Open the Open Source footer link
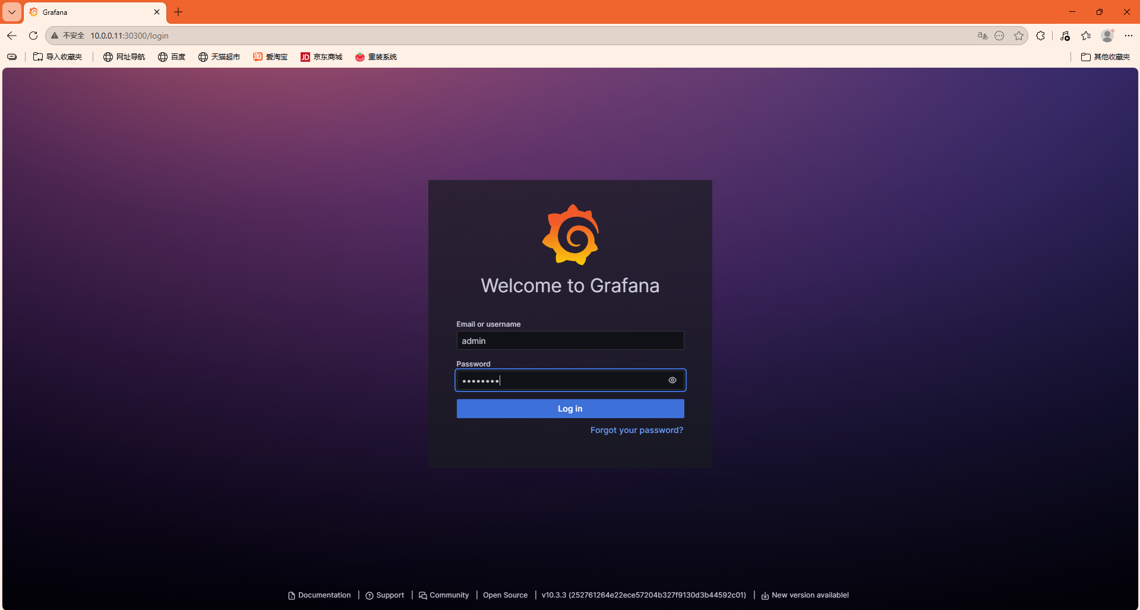This screenshot has height=610, width=1140. pyautogui.click(x=505, y=595)
